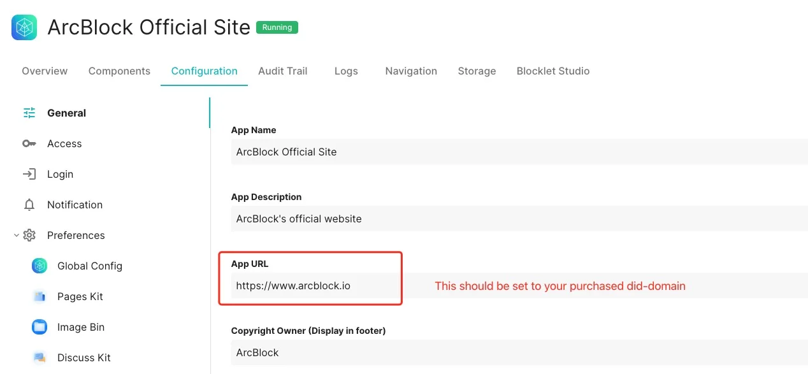
Task: Click the App URL label
Action: tap(250, 264)
